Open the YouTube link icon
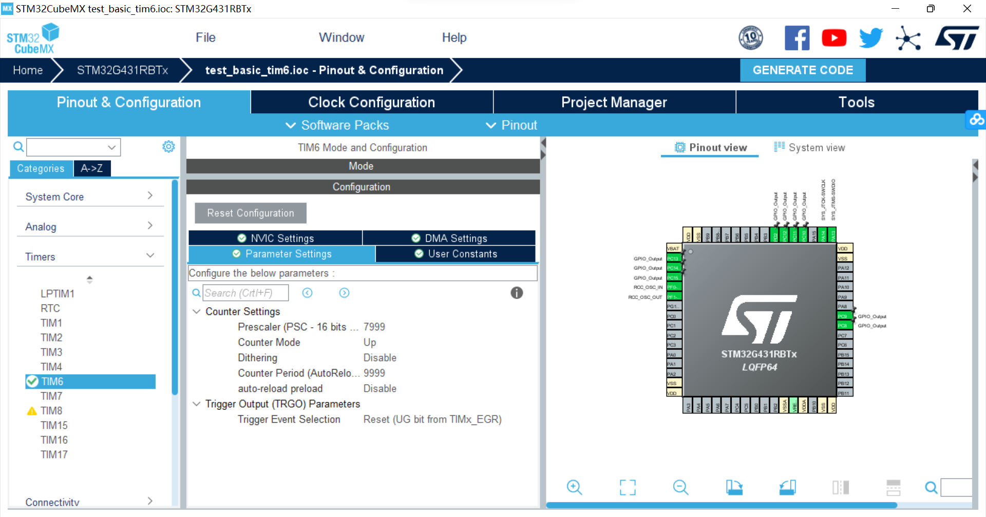Screen dimensions: 986x517 tap(834, 38)
